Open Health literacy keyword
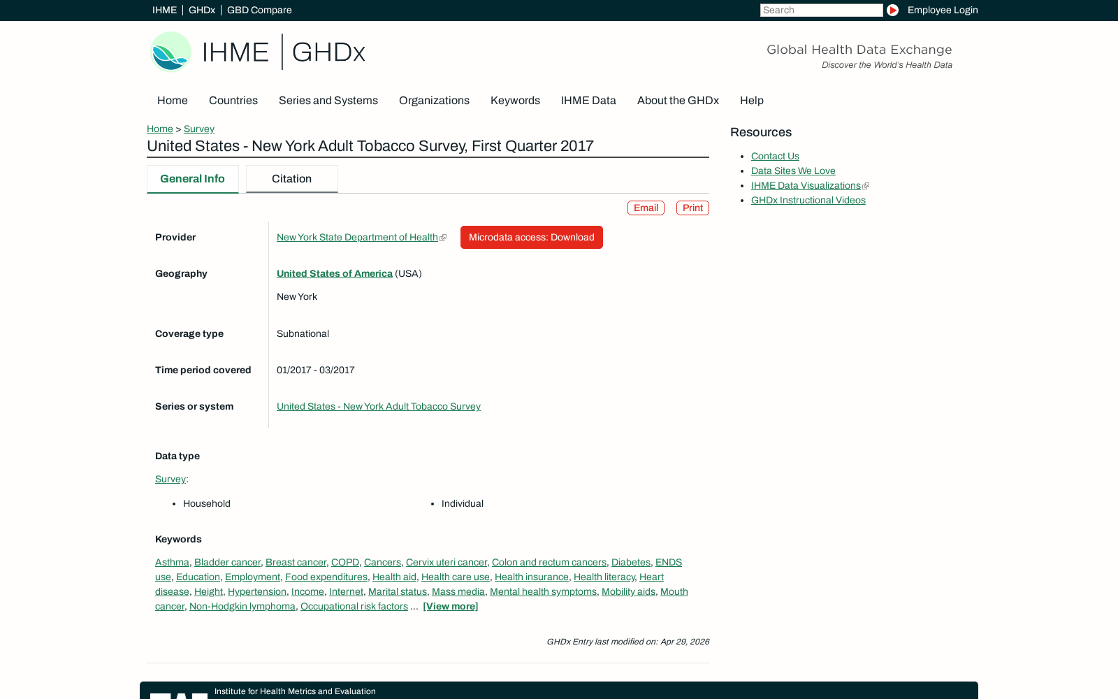The width and height of the screenshot is (1118, 699). pyautogui.click(x=604, y=577)
